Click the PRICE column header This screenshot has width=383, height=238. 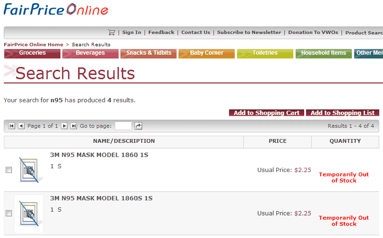tap(278, 141)
